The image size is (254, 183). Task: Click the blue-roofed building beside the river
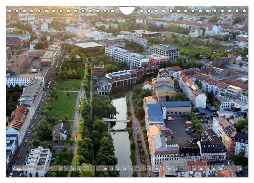(155, 113)
